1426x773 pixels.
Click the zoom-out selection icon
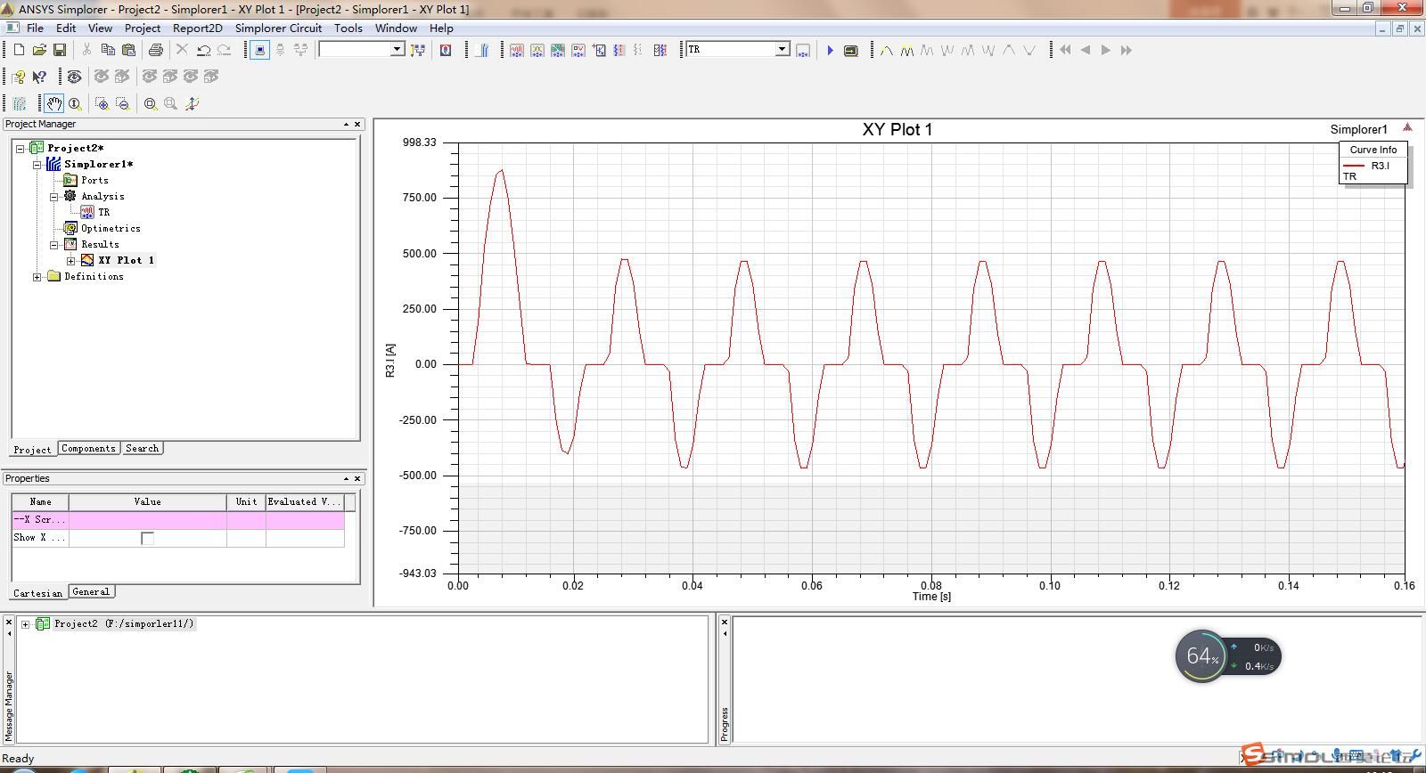(x=122, y=103)
